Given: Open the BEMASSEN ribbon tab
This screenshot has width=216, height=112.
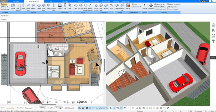Looking at the screenshot, I should [x=125, y=1].
